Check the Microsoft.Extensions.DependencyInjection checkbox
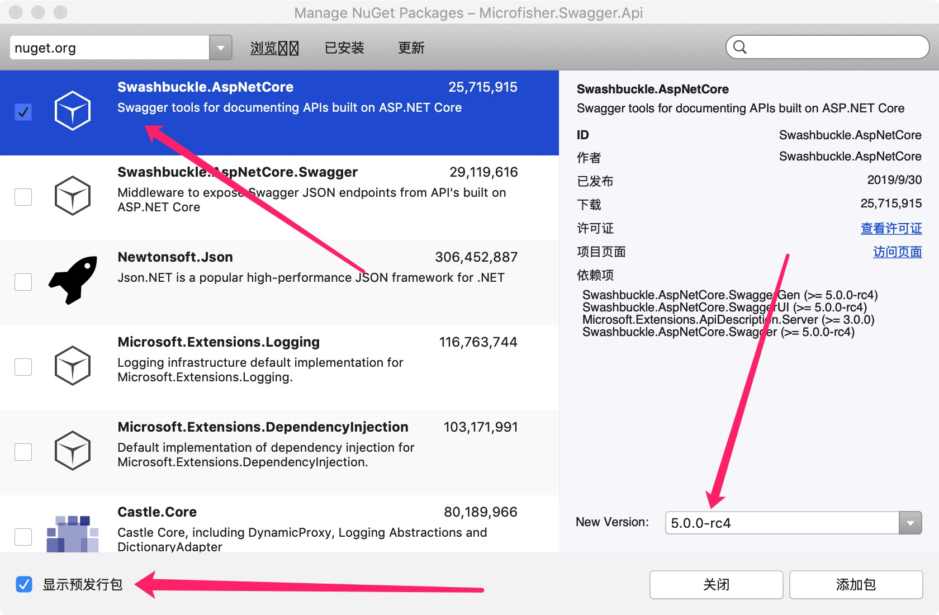This screenshot has width=939, height=615. pos(23,452)
